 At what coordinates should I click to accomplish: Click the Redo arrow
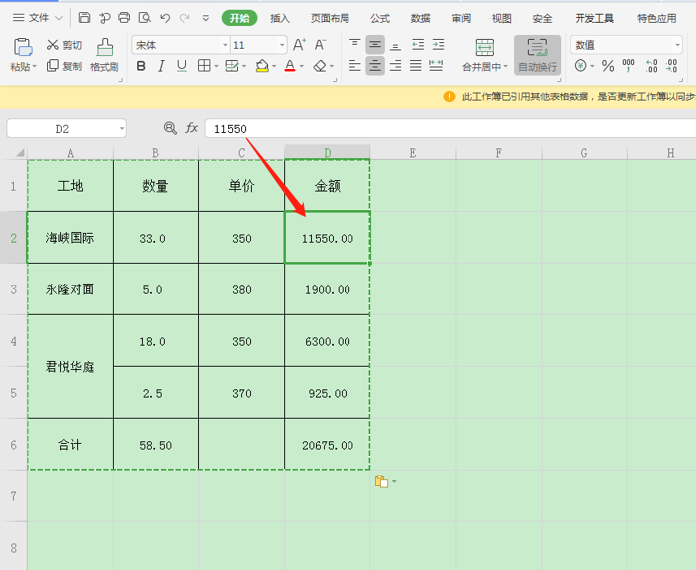pyautogui.click(x=184, y=18)
